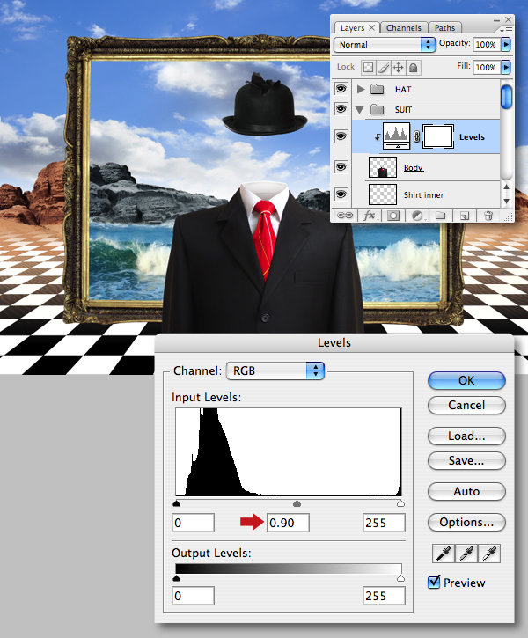Click the midtone gray input slider
Screen dimensions: 528x638
pos(297,503)
